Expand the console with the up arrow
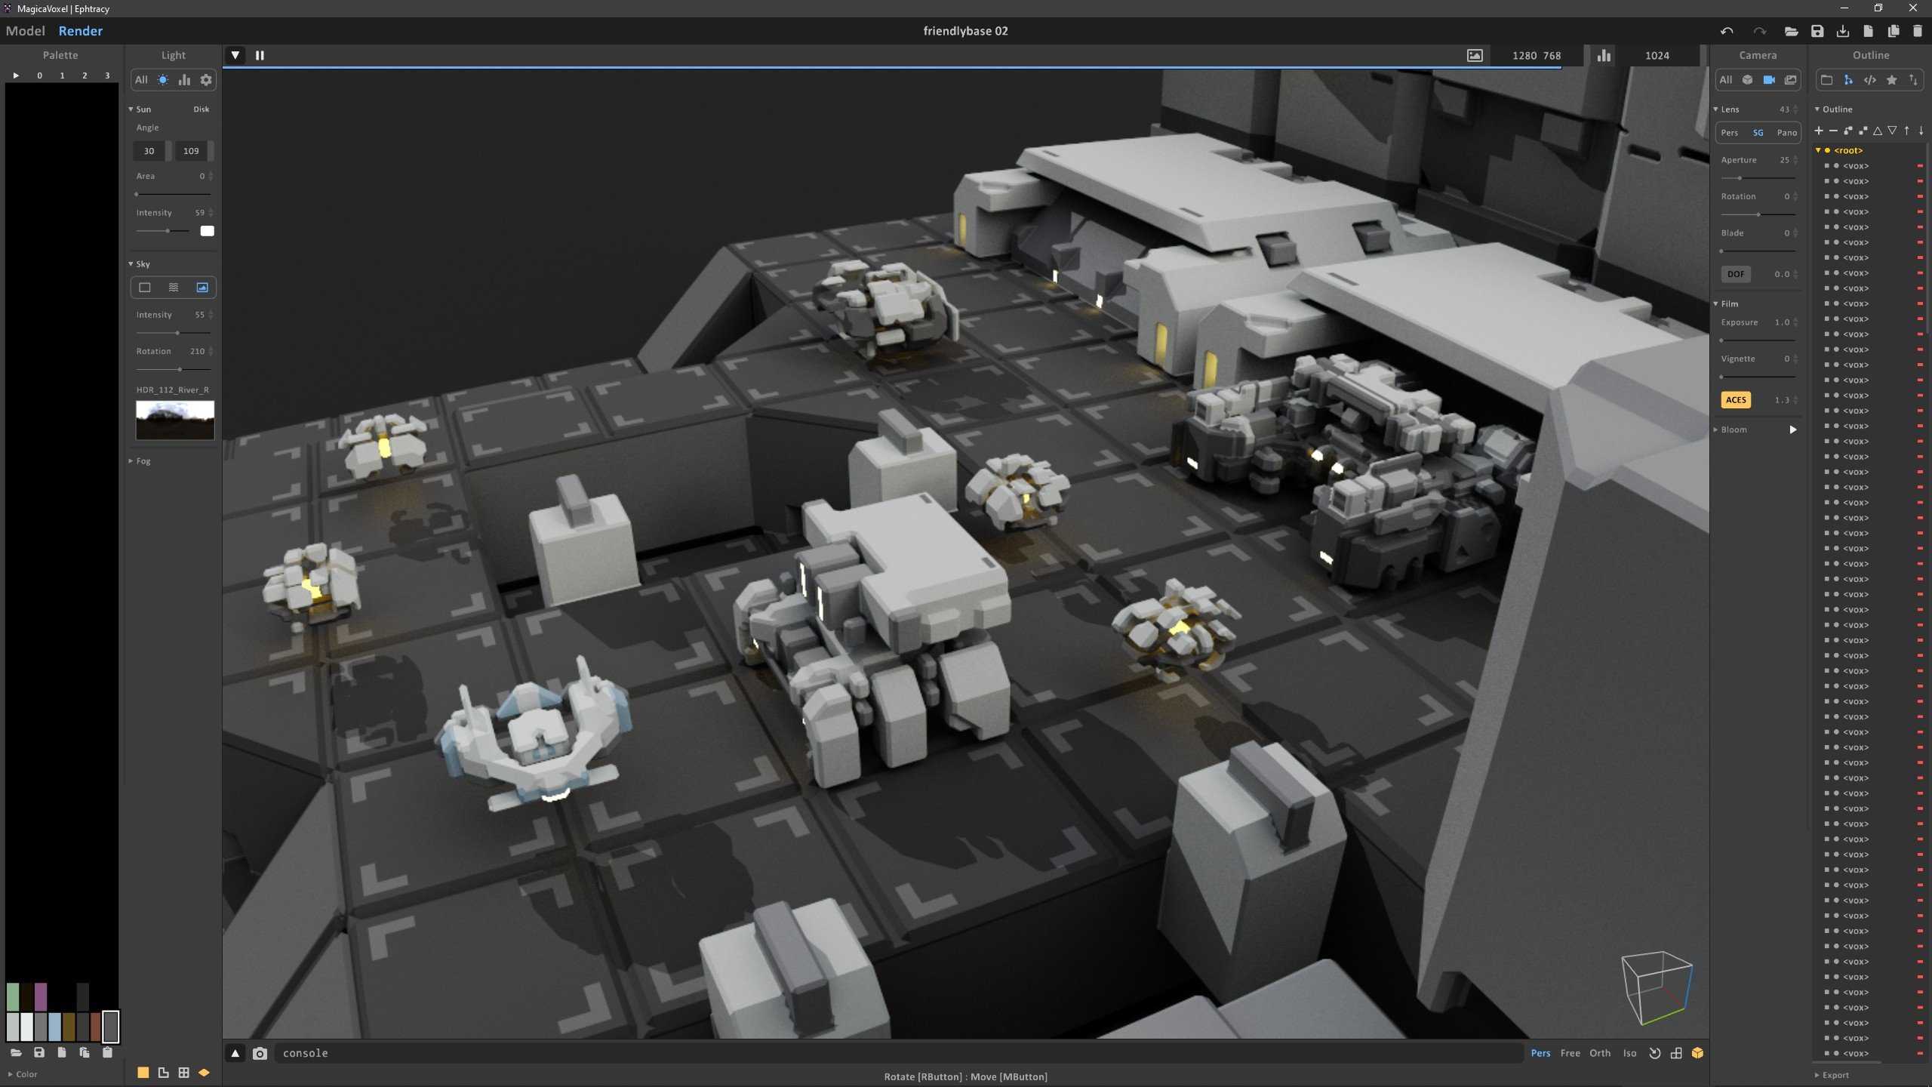 (235, 1053)
